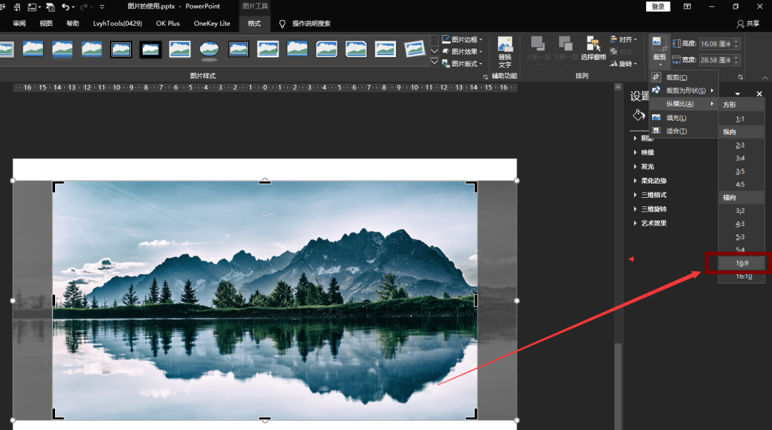Image resolution: width=772 pixels, height=430 pixels.
Task: Expand the 三维格式 3D format section
Action: (653, 195)
